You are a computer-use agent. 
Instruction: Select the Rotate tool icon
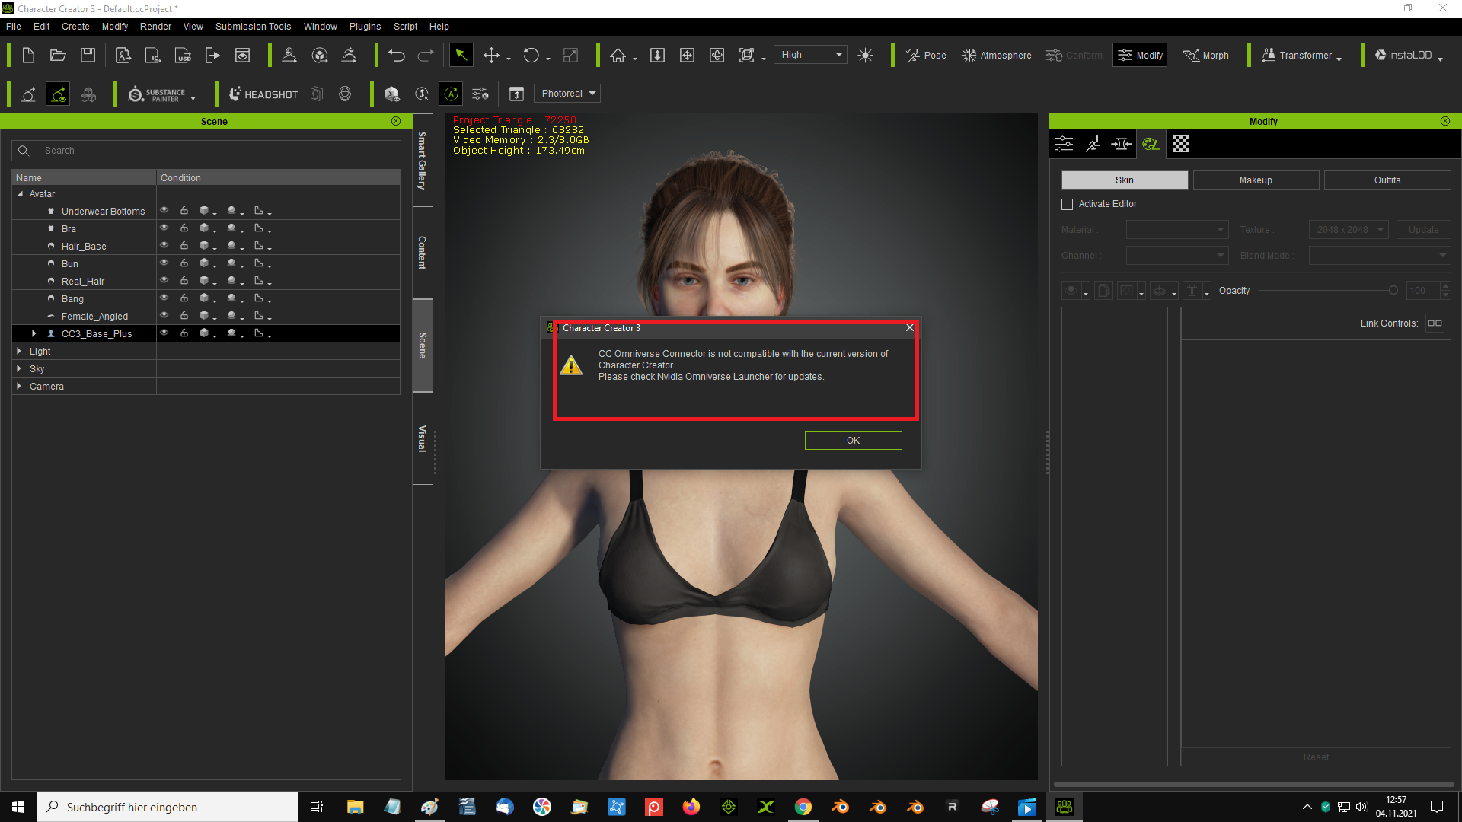[x=531, y=55]
